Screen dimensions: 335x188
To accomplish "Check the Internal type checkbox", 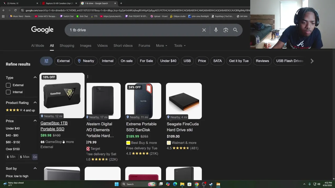I will (x=8, y=92).
